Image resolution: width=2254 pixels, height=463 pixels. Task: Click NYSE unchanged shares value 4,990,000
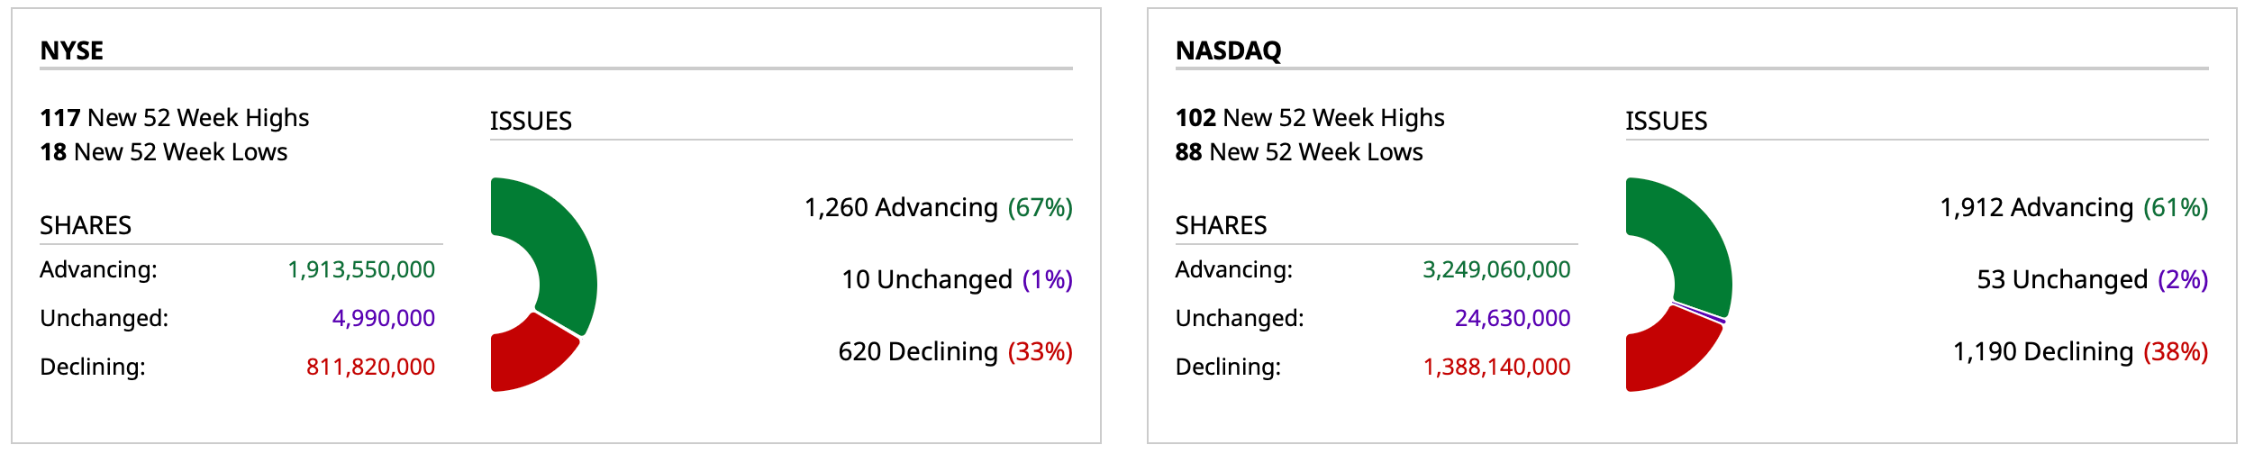pos(384,318)
